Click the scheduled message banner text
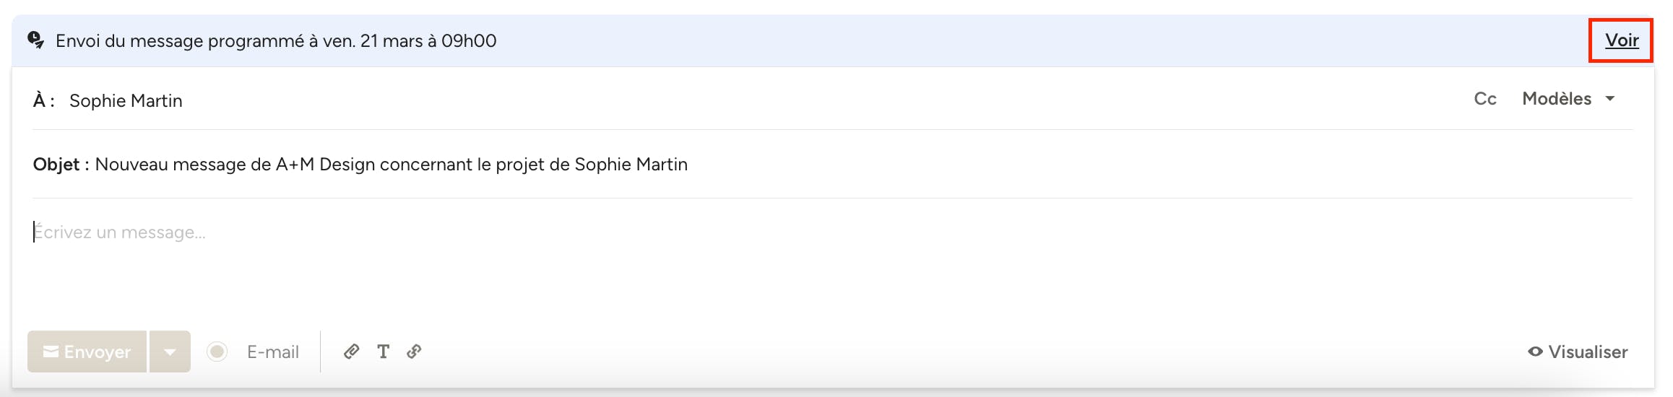The width and height of the screenshot is (1673, 397). coord(276,41)
